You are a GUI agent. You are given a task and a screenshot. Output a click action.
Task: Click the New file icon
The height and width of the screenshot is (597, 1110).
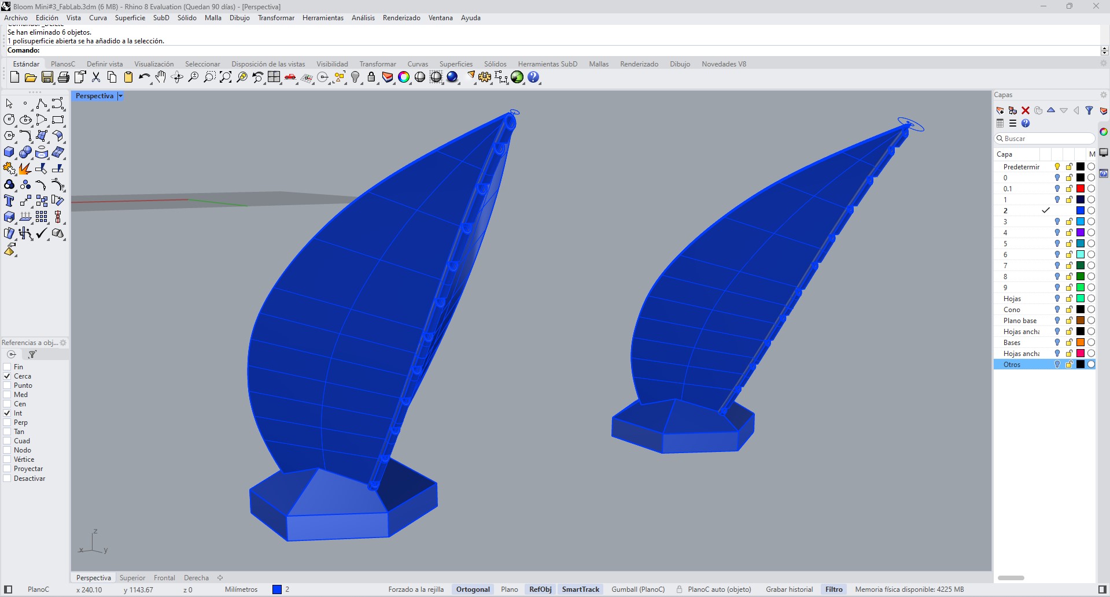coord(15,77)
